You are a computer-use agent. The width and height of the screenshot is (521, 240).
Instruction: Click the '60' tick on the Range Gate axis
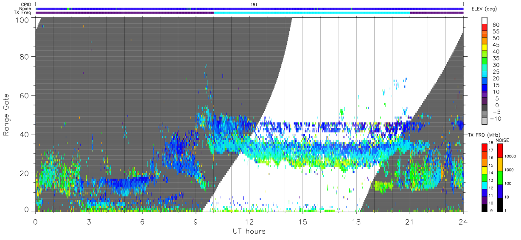click(25, 96)
